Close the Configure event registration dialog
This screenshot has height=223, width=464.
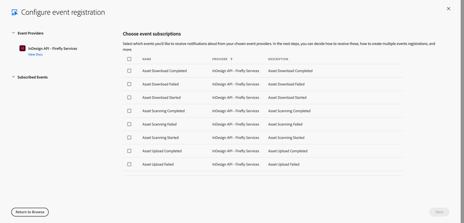tap(449, 9)
